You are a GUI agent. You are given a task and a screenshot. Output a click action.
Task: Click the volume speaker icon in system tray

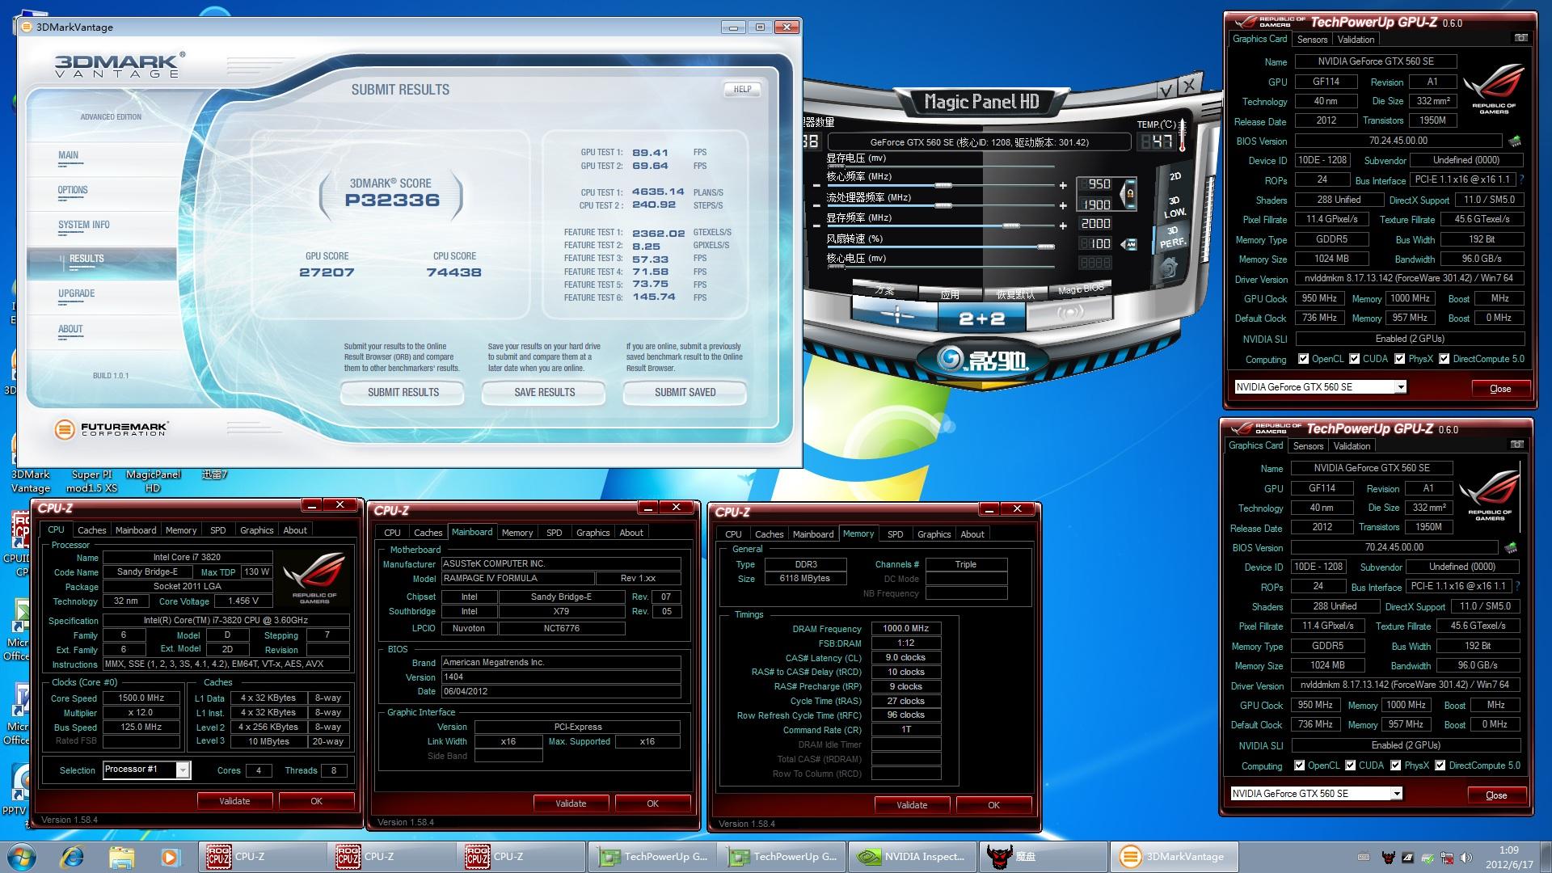coord(1466,858)
